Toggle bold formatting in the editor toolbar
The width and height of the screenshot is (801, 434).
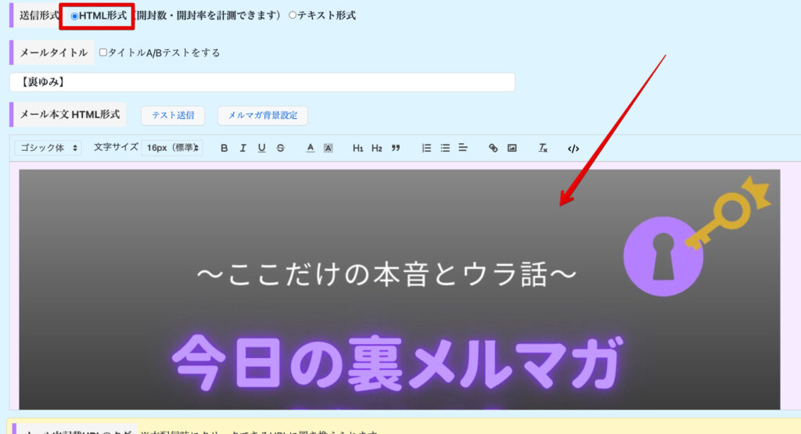224,148
